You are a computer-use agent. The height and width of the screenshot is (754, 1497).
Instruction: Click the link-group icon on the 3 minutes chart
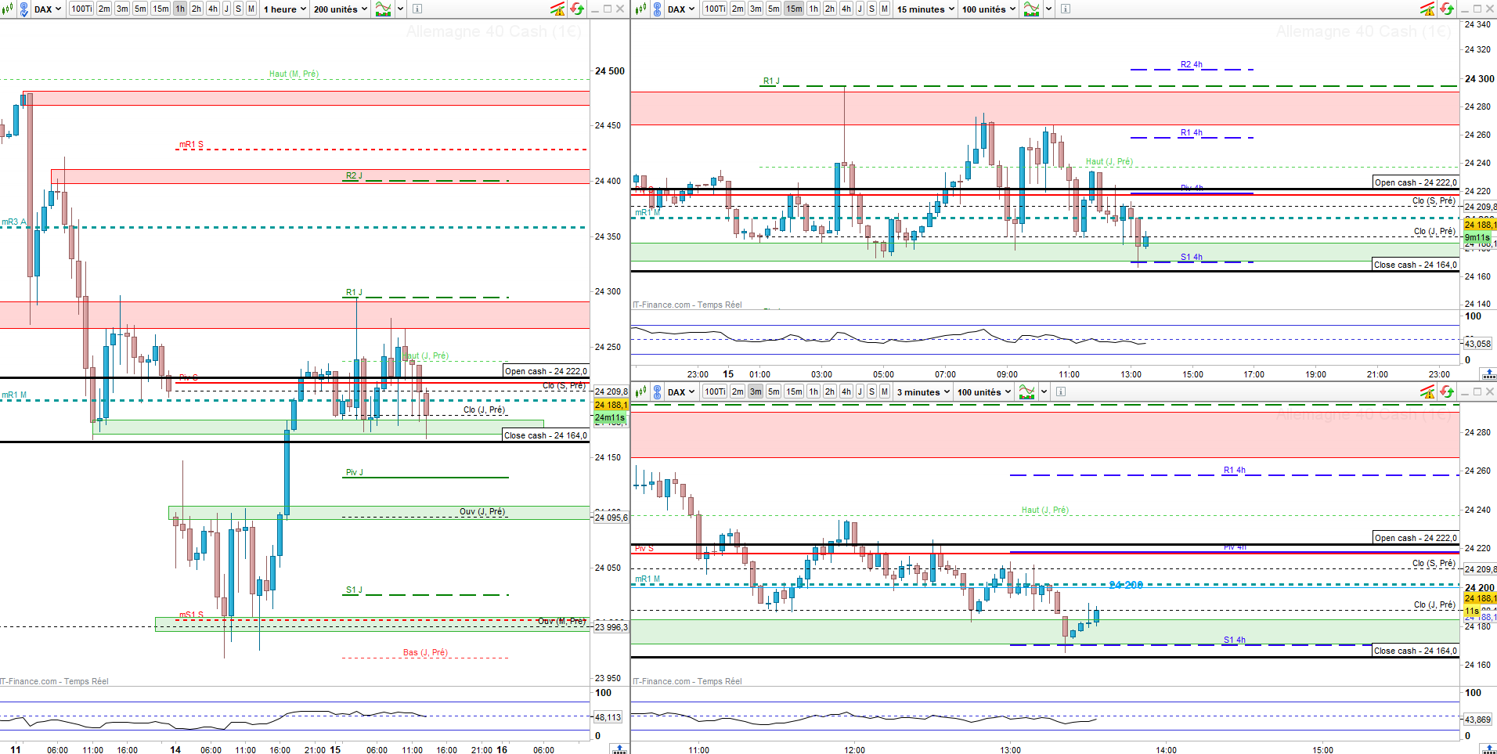657,391
